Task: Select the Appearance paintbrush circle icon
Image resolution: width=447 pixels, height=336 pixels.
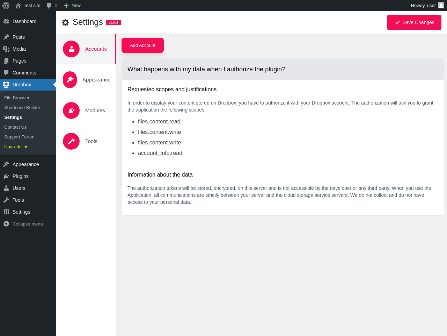Action: coord(70,80)
